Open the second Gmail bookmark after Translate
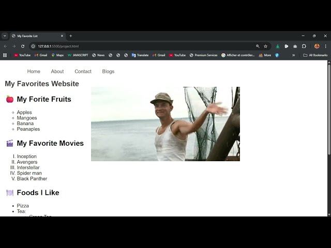This screenshot has width=331, height=248. [x=159, y=55]
